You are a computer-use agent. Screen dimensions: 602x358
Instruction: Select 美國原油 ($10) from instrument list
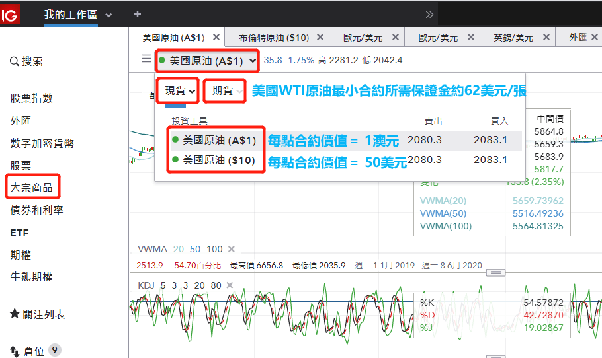pyautogui.click(x=218, y=160)
